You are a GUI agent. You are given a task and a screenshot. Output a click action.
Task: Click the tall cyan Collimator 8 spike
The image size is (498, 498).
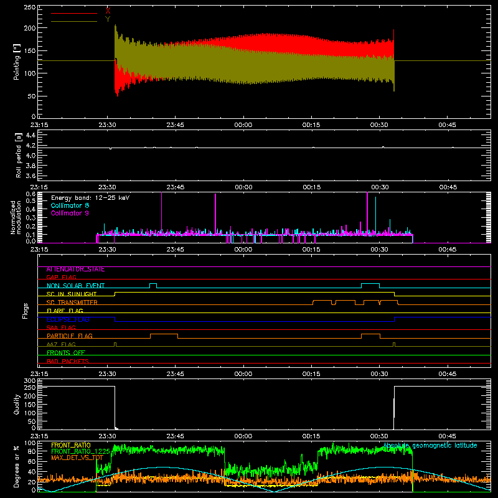(376, 216)
